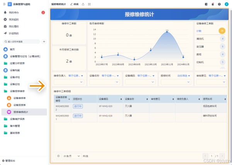Click the next page arrow

[222, 156]
